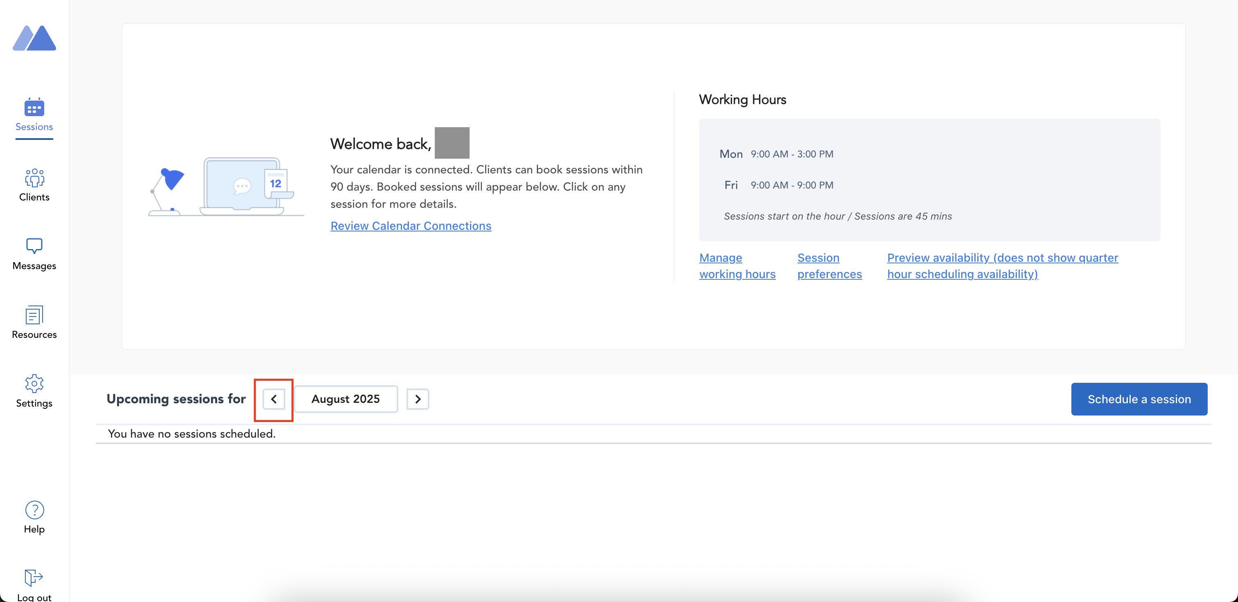Open Review Calendar Connections link

[411, 226]
